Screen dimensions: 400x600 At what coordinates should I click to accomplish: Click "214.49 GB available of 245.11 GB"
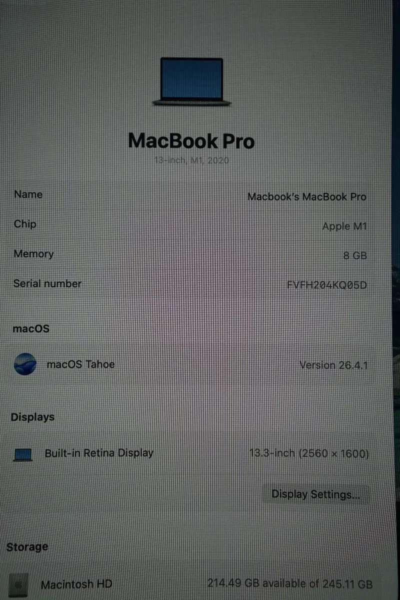[290, 583]
